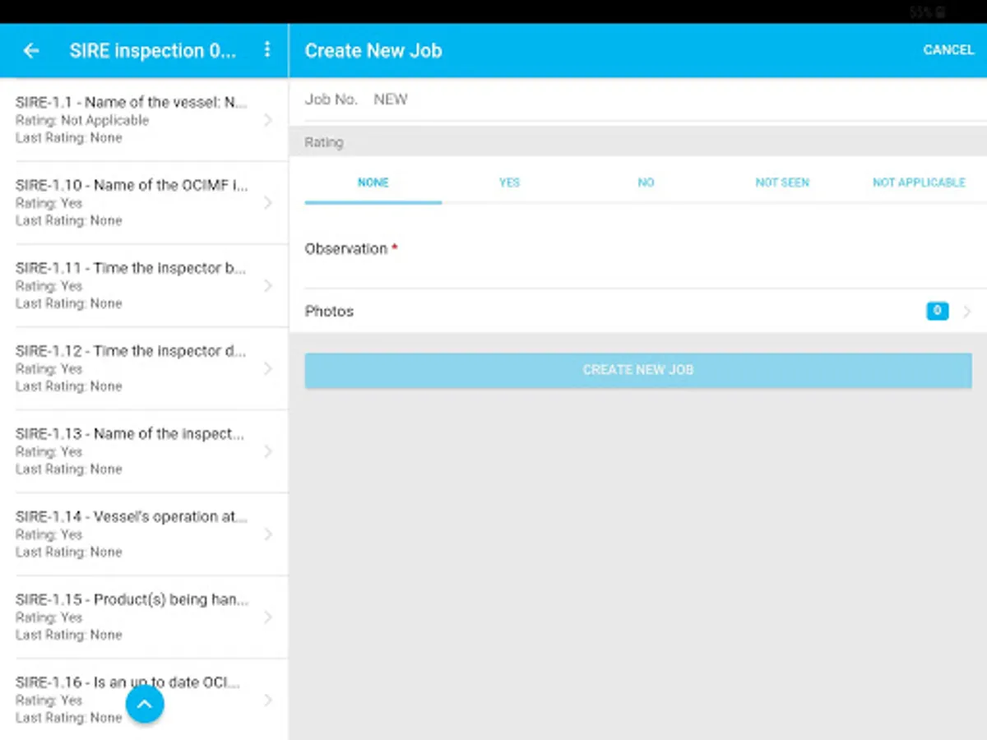The width and height of the screenshot is (987, 740).
Task: Select the NO rating tab
Action: 646,183
